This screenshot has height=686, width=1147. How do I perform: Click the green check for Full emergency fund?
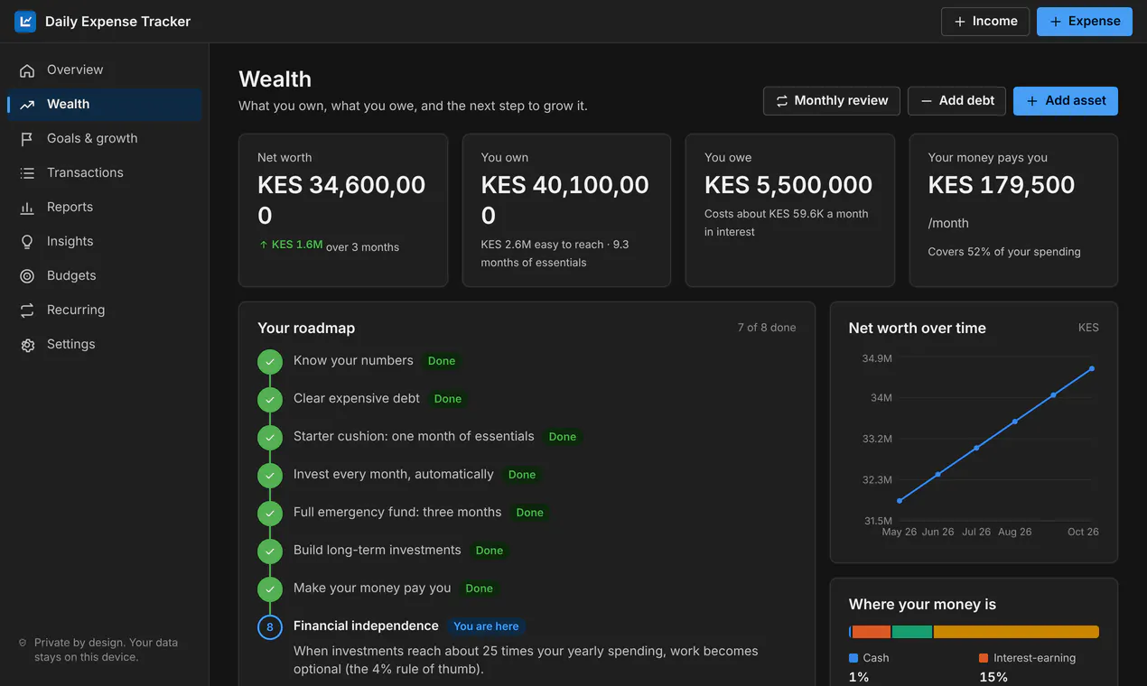coord(270,514)
